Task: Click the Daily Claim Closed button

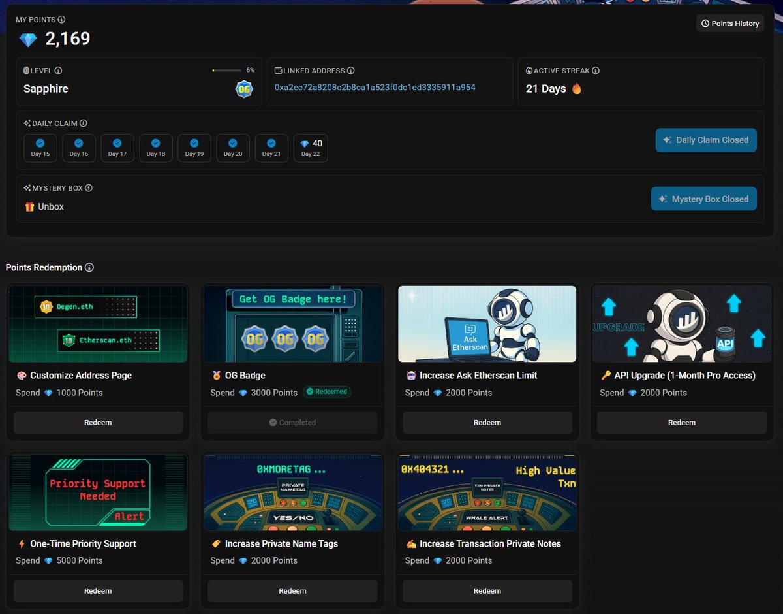Action: tap(706, 140)
